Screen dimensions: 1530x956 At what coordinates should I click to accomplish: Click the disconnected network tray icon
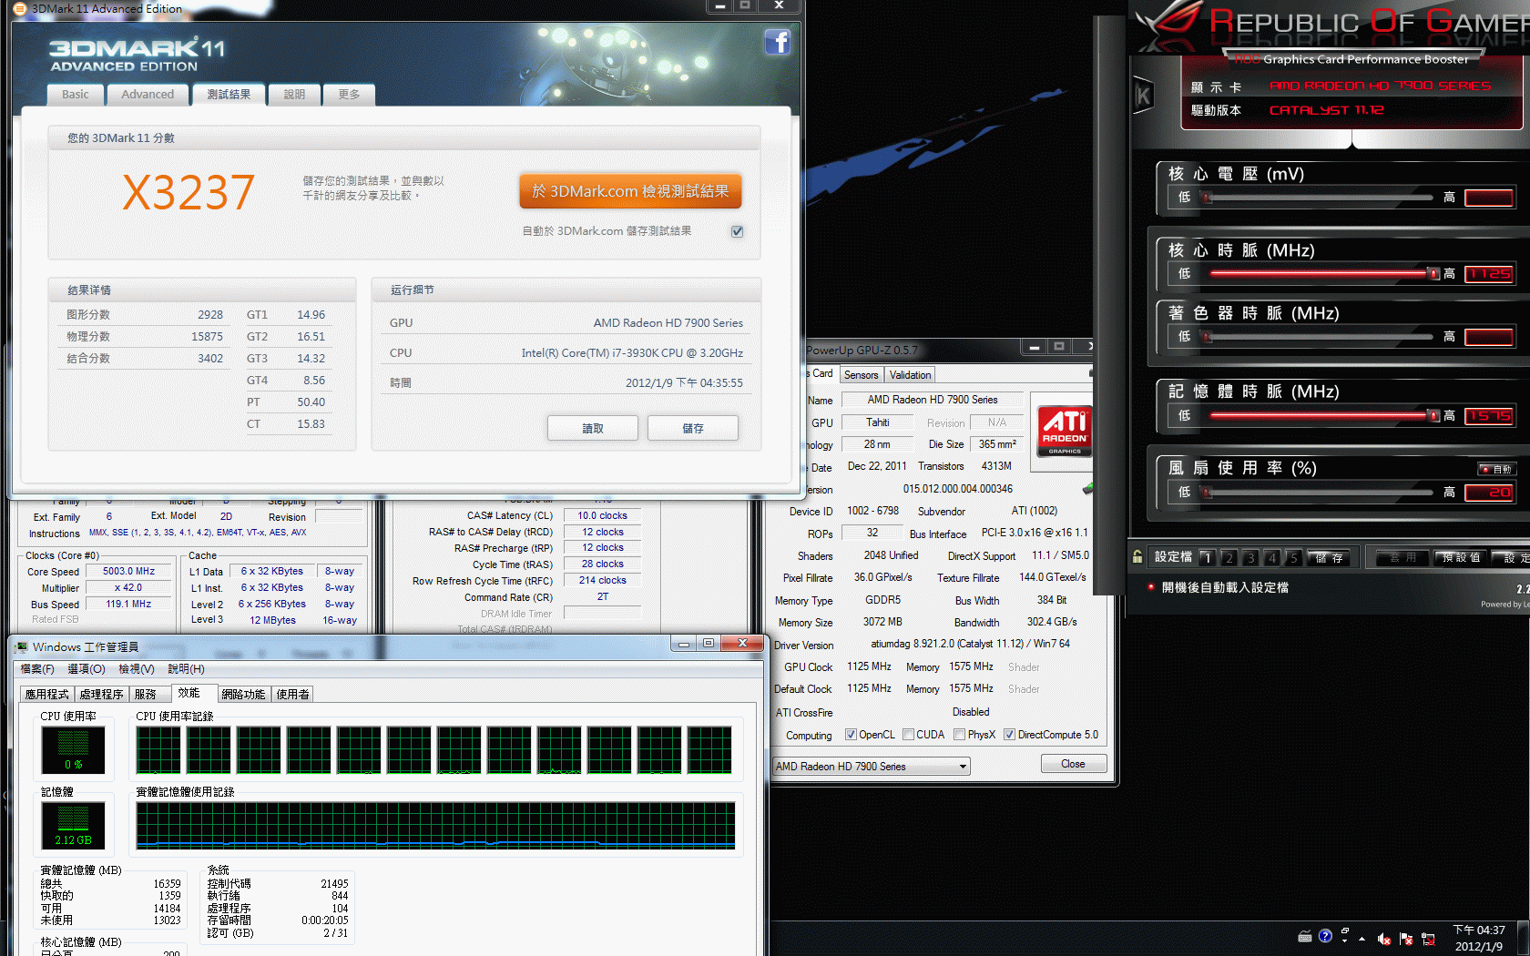1428,939
